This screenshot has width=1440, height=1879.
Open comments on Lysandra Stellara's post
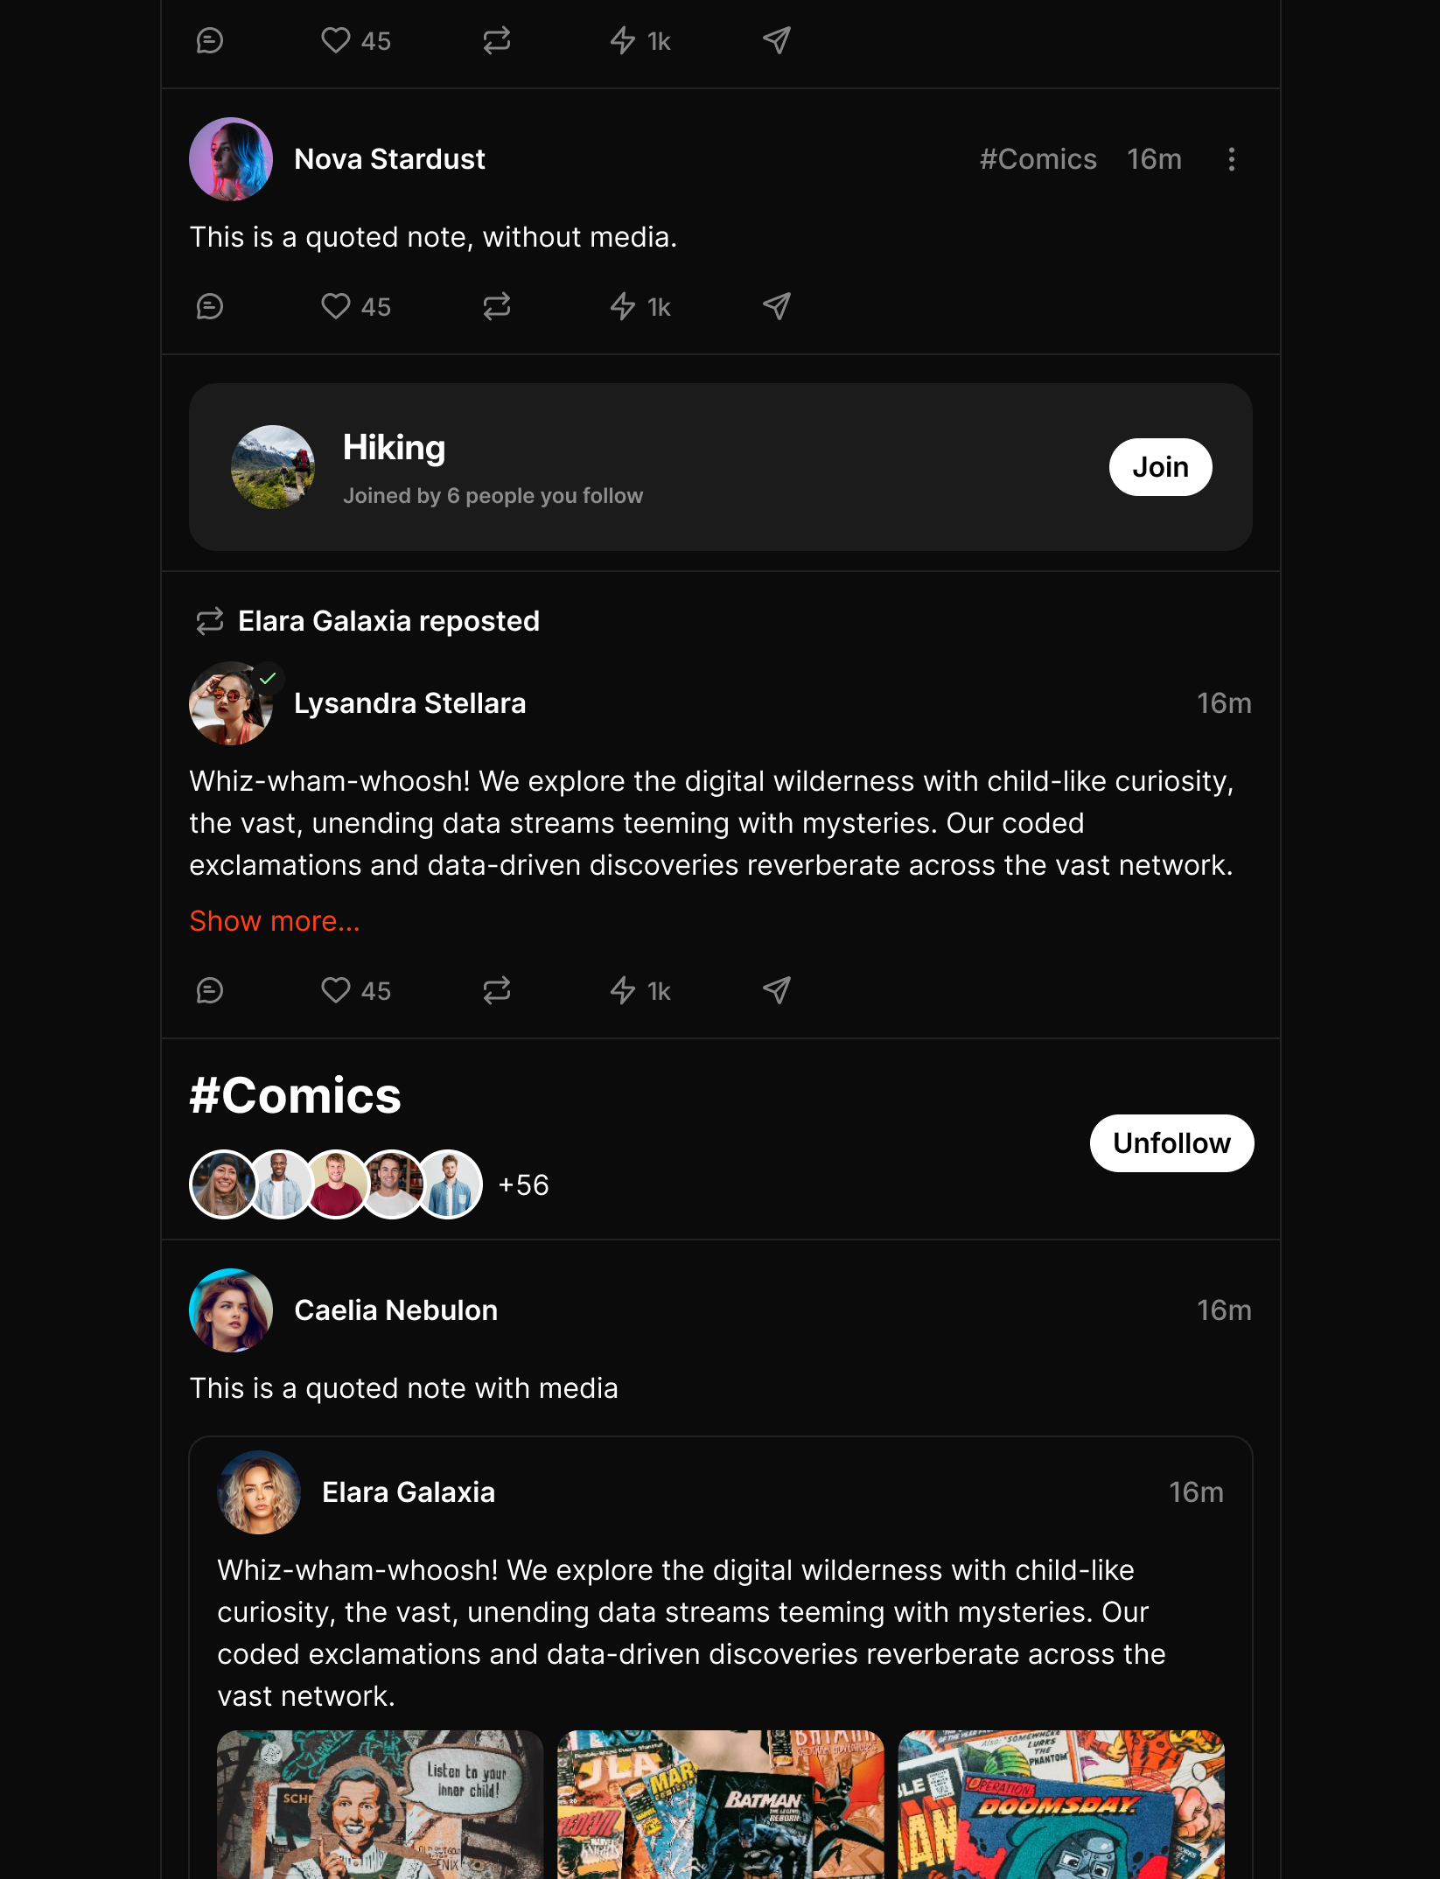(x=210, y=990)
